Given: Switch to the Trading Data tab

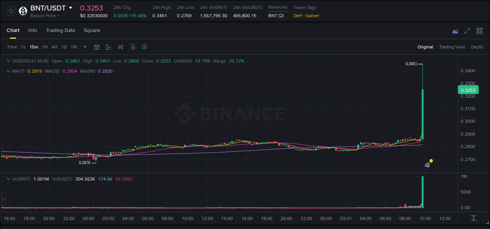Looking at the screenshot, I should 60,30.
